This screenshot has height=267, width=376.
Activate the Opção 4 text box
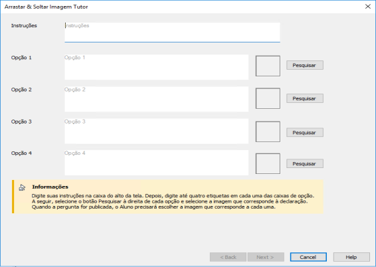[156, 163]
